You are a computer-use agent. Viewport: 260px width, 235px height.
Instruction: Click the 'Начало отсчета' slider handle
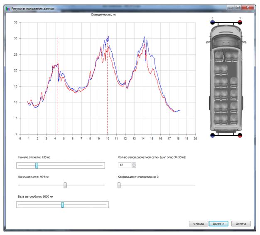(37, 165)
